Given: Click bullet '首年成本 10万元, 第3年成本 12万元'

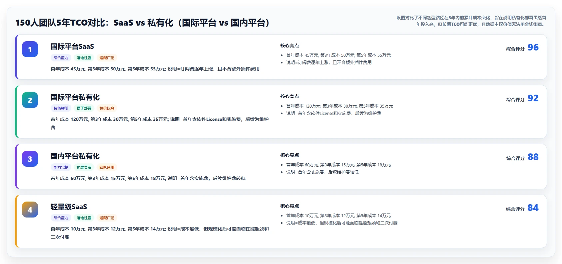Looking at the screenshot, I should (x=338, y=216).
